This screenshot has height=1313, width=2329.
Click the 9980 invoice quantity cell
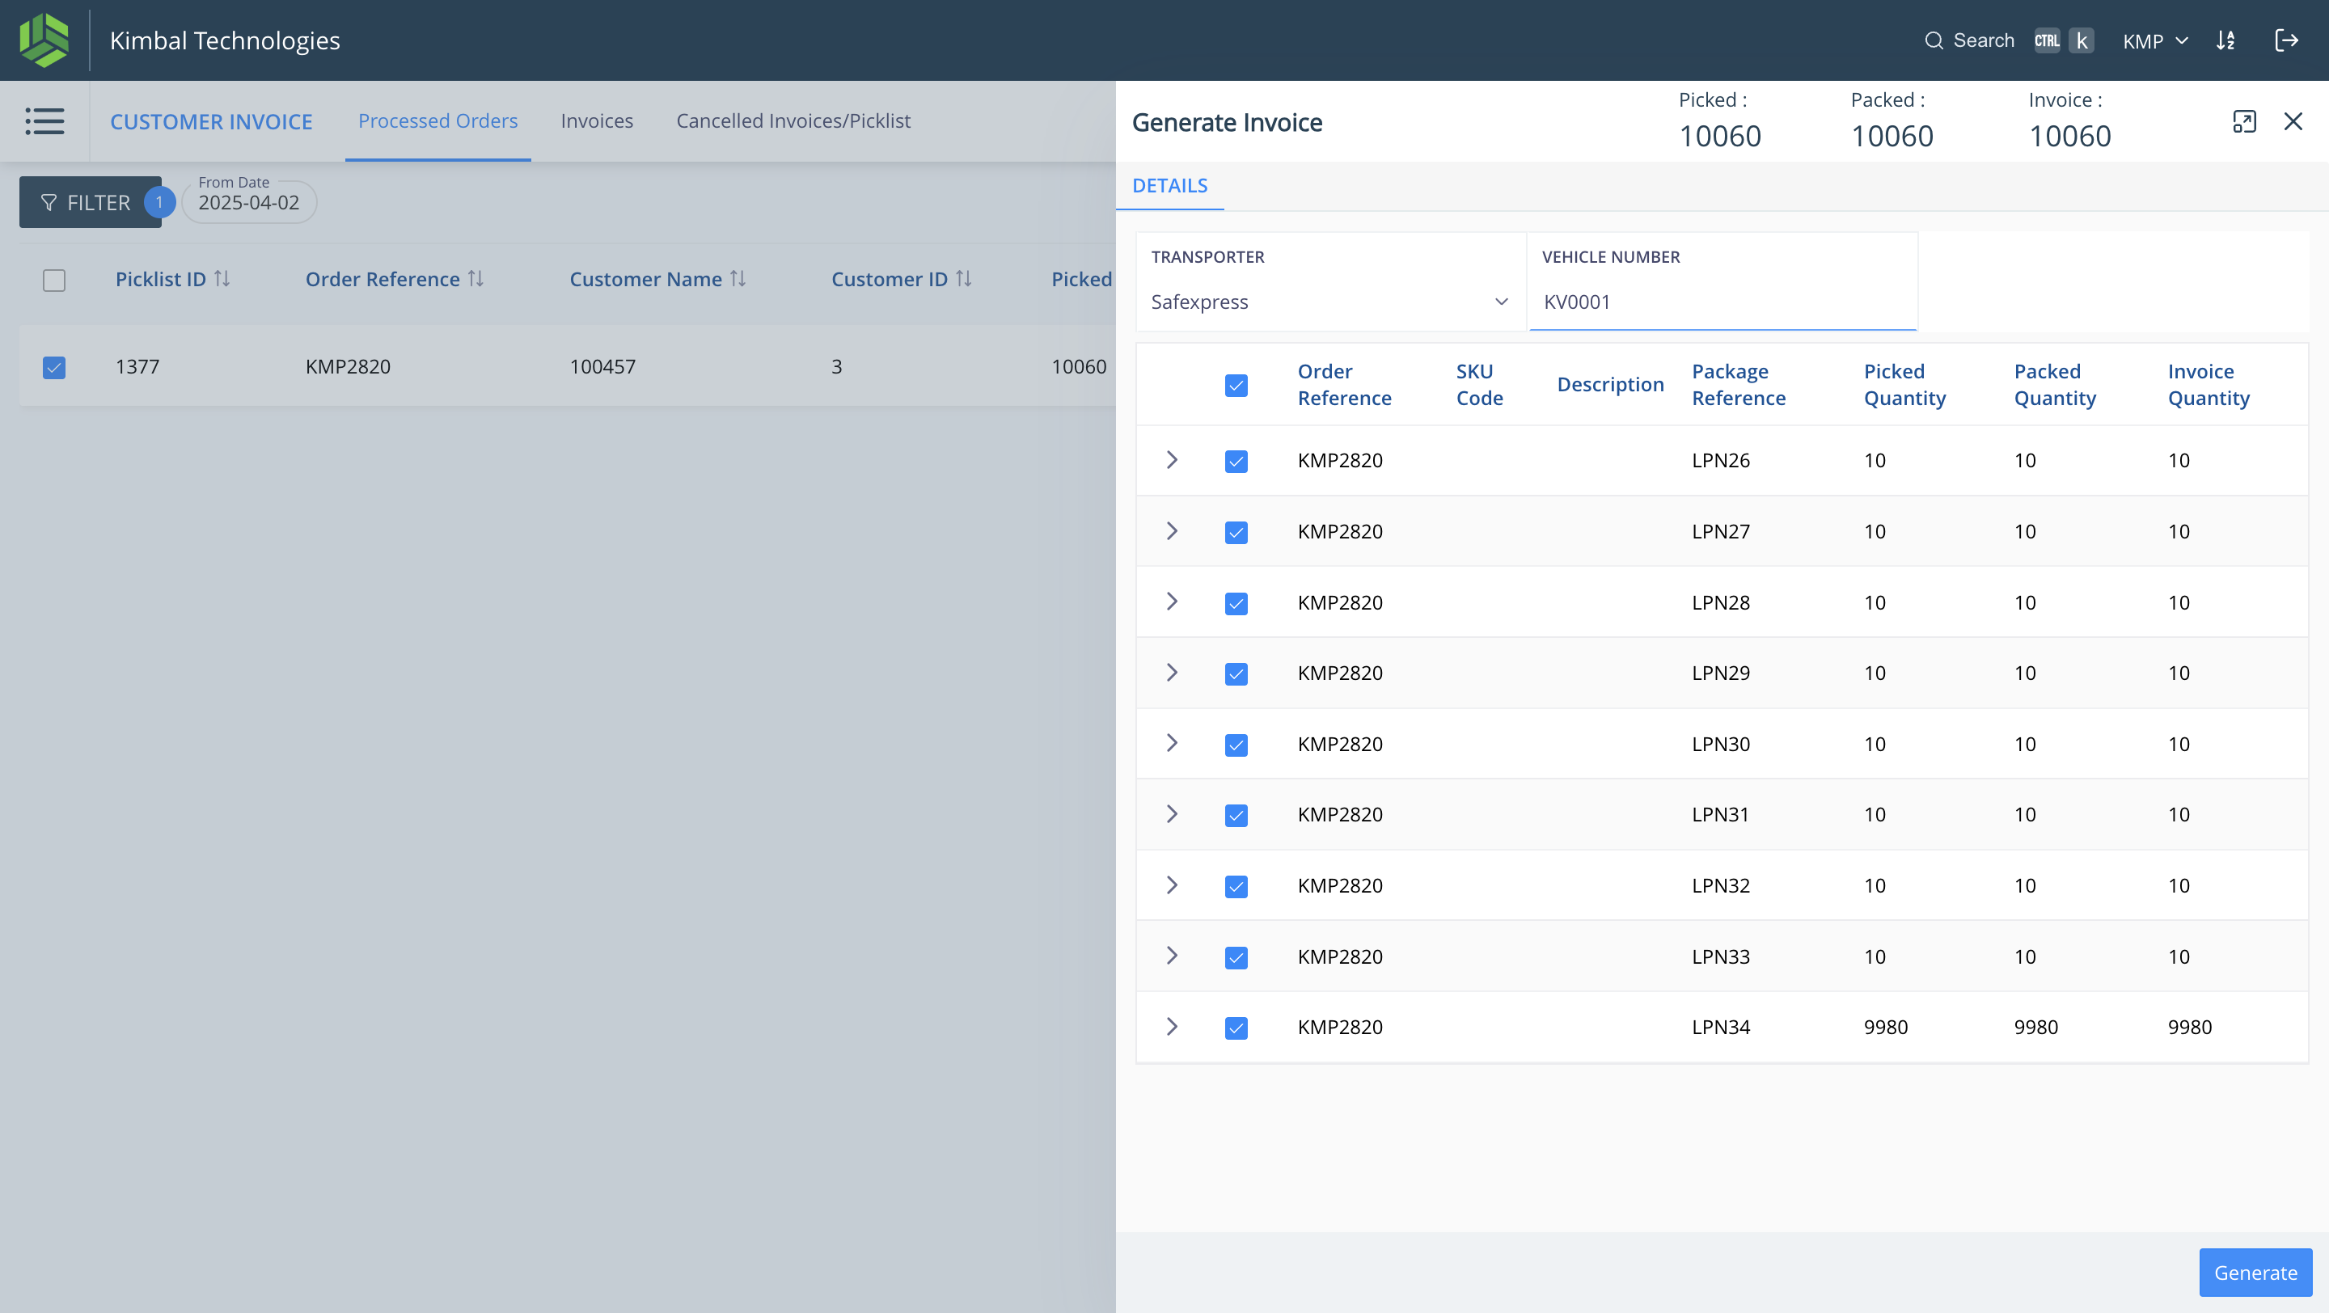coord(2190,1027)
